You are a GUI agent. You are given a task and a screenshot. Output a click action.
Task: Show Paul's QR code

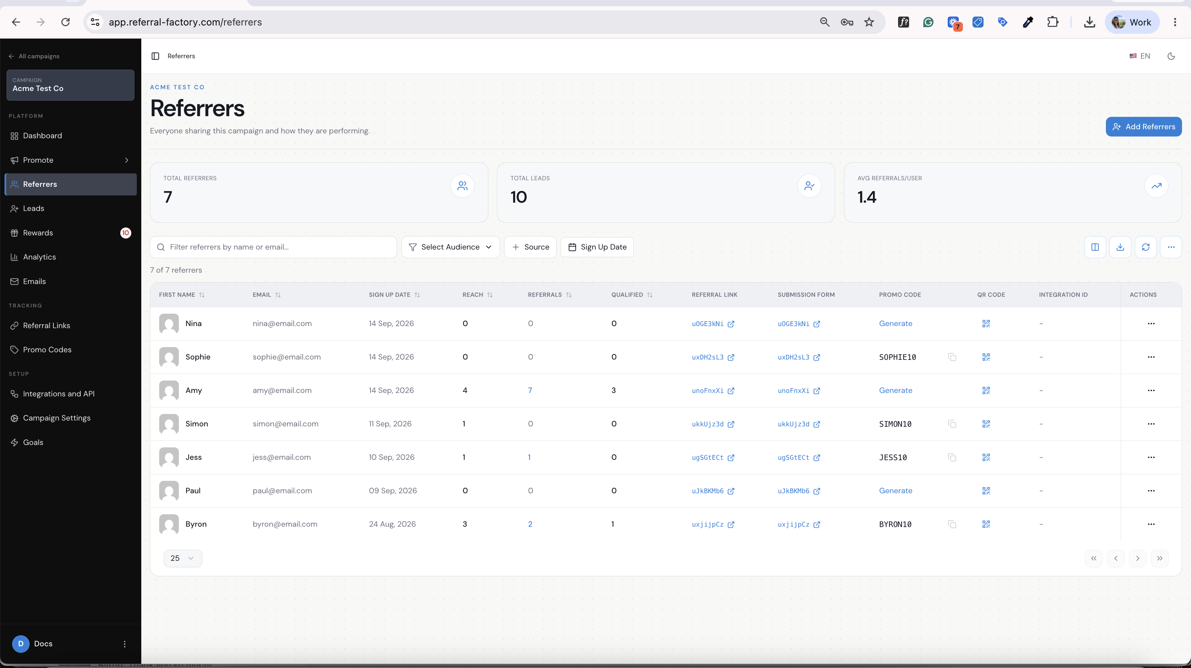tap(986, 491)
